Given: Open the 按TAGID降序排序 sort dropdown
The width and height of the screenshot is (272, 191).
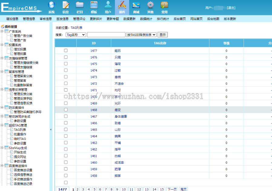Looking at the screenshot, I should [x=141, y=35].
